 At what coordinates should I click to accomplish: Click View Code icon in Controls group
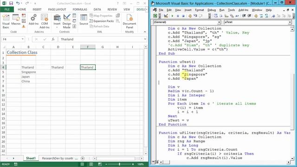[74, 21]
